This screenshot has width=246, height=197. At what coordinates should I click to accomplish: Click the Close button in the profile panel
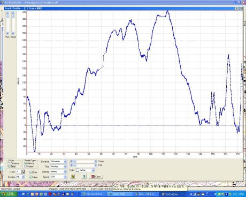tap(96, 177)
